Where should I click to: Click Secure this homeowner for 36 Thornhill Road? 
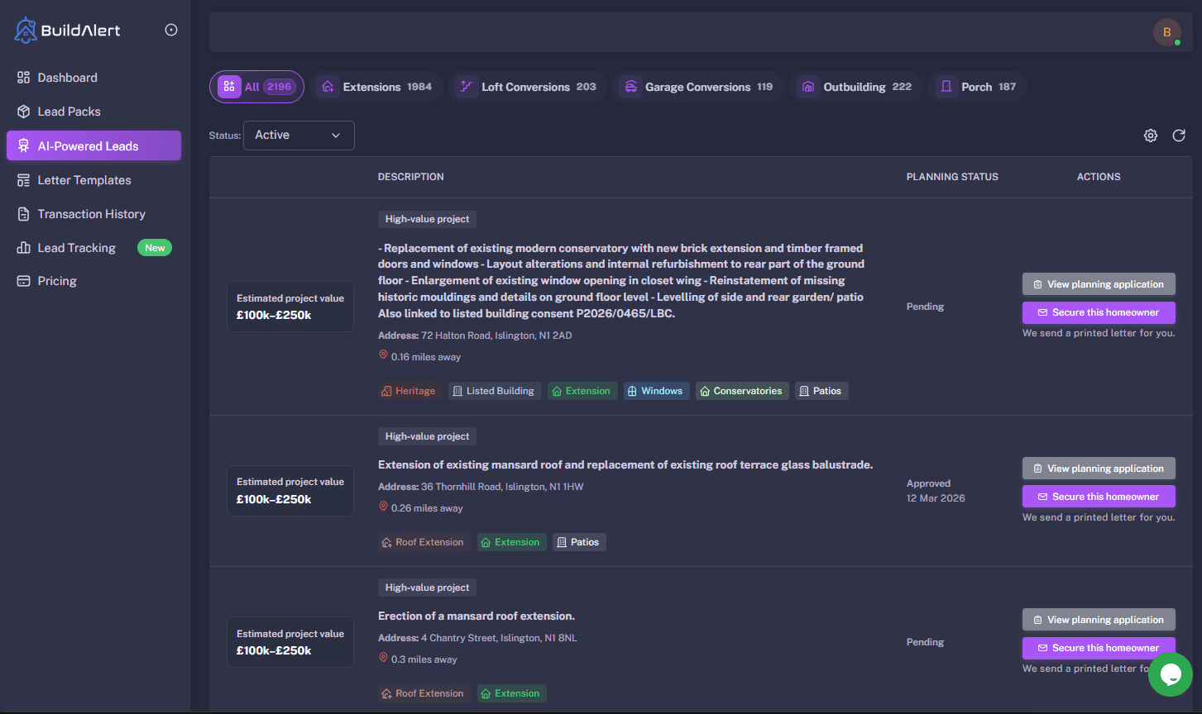pyautogui.click(x=1099, y=496)
